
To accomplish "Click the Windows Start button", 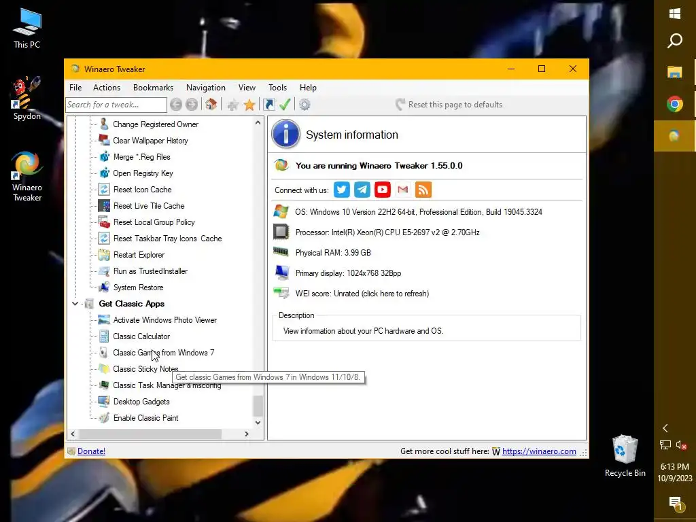I will [675, 14].
